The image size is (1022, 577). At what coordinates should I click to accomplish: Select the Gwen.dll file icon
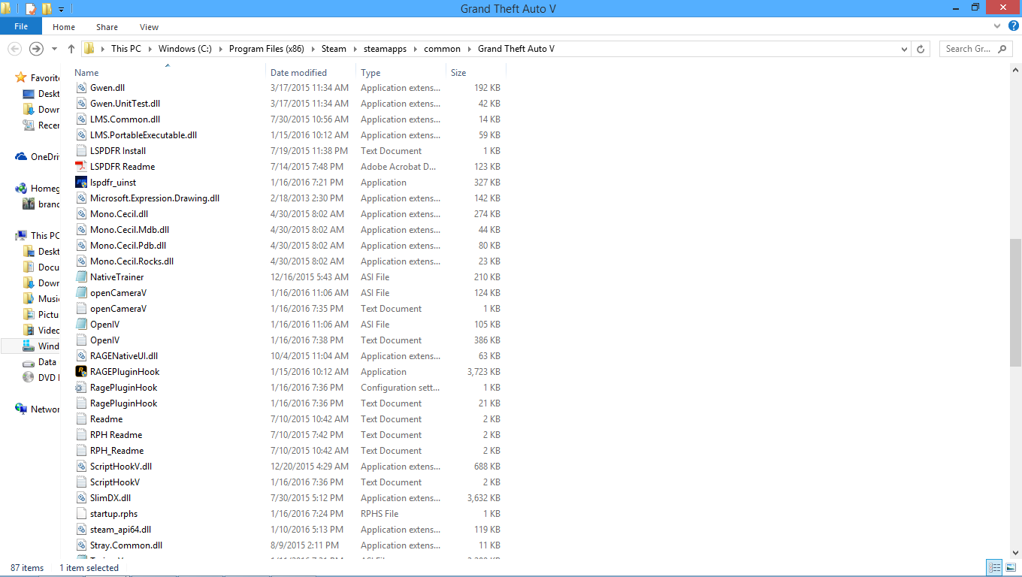(x=82, y=88)
